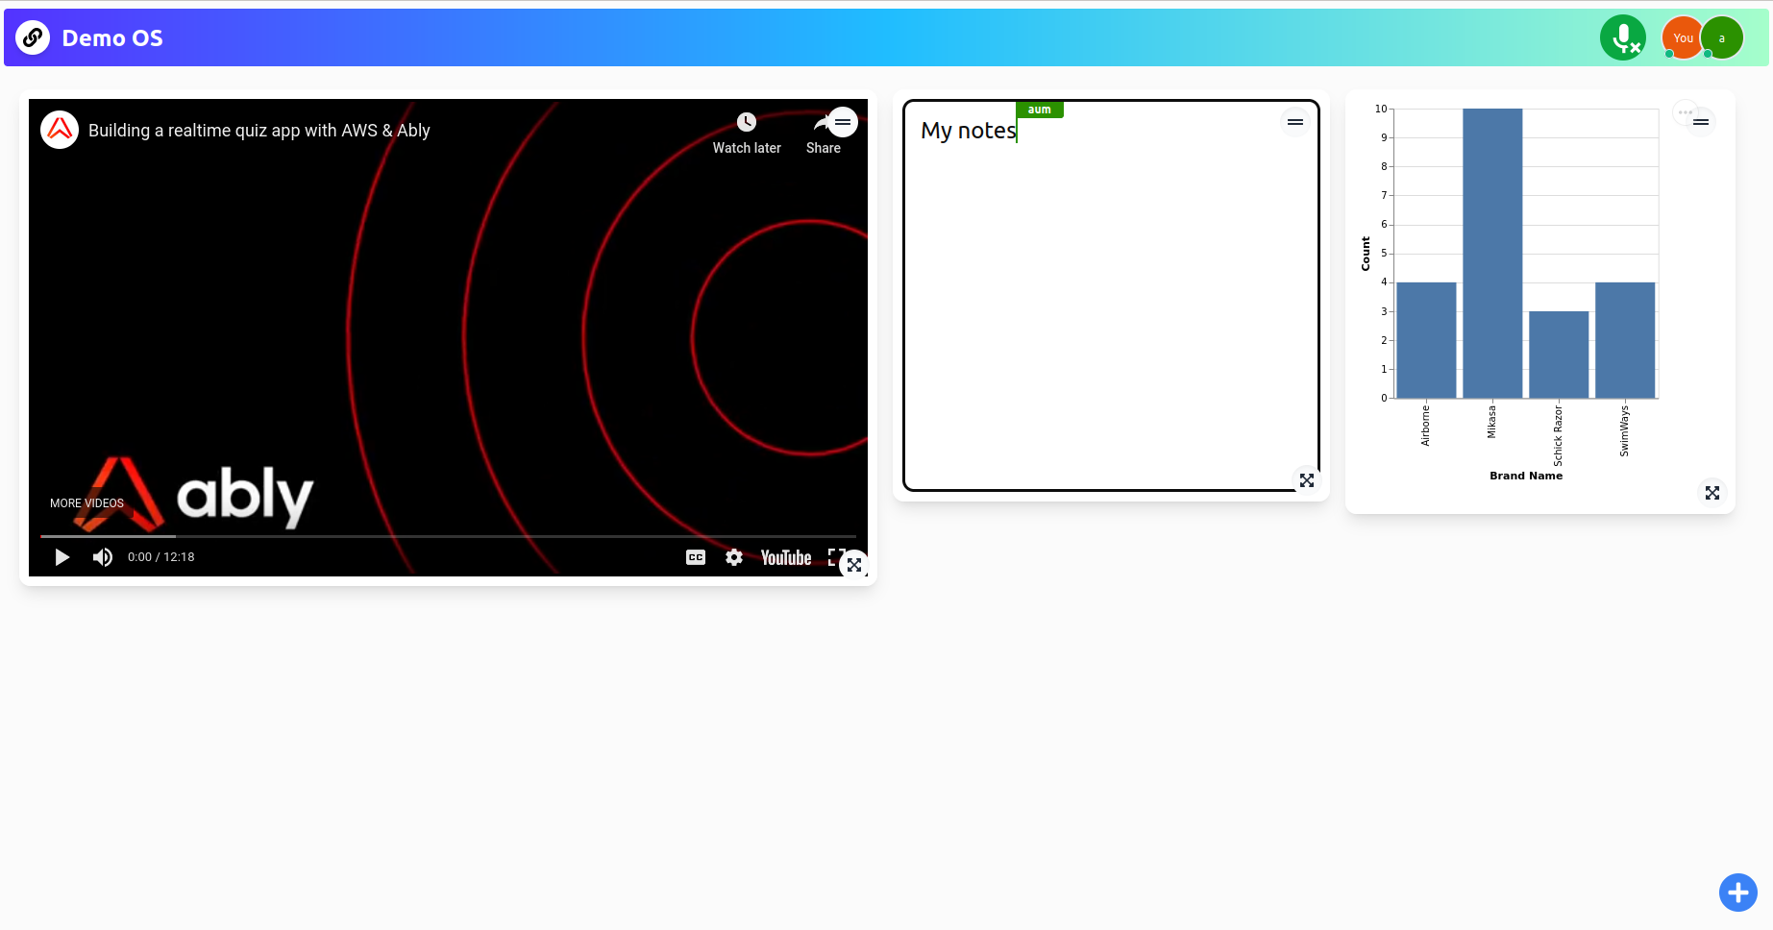Open the video widget drag-handle menu
1773x930 pixels.
click(x=843, y=122)
